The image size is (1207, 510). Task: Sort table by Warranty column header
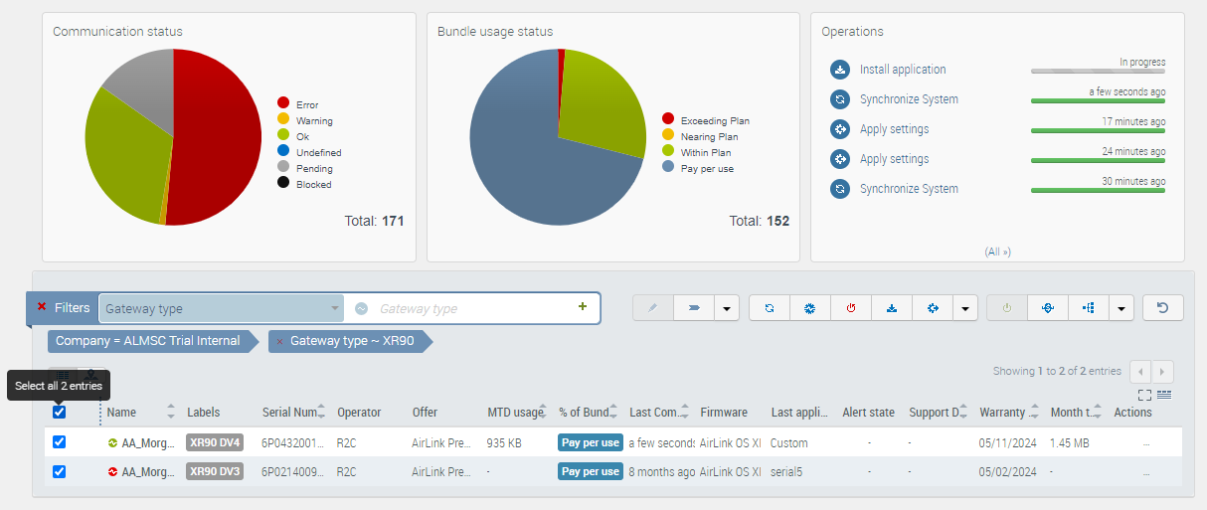(1002, 412)
